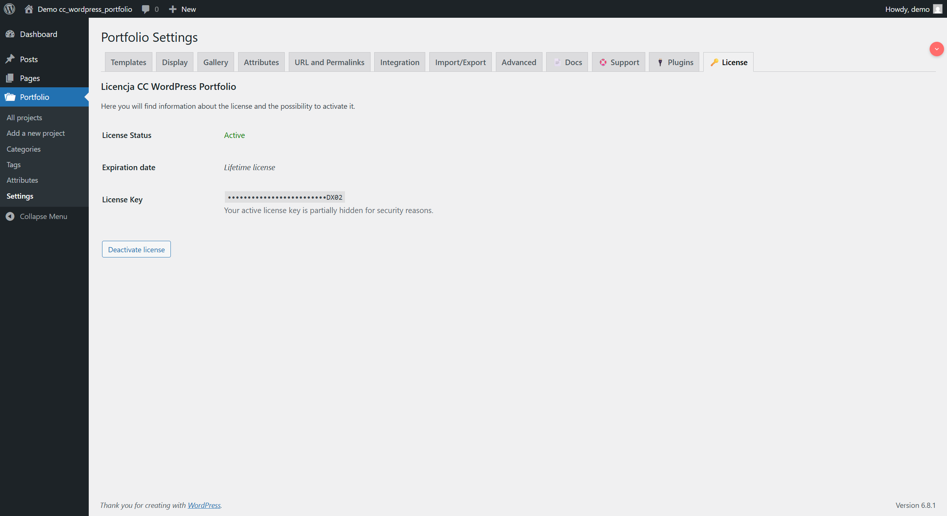This screenshot has height=516, width=947.
Task: Click the Support life-ring icon
Action: (x=603, y=62)
